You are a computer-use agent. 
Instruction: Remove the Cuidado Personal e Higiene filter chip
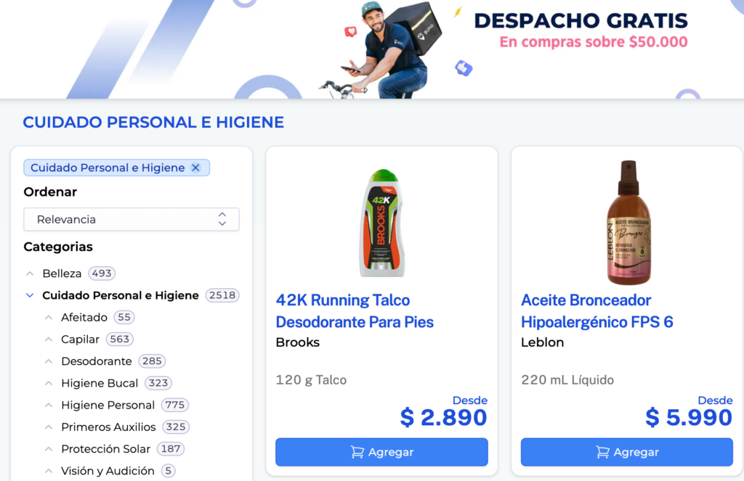pyautogui.click(x=195, y=168)
